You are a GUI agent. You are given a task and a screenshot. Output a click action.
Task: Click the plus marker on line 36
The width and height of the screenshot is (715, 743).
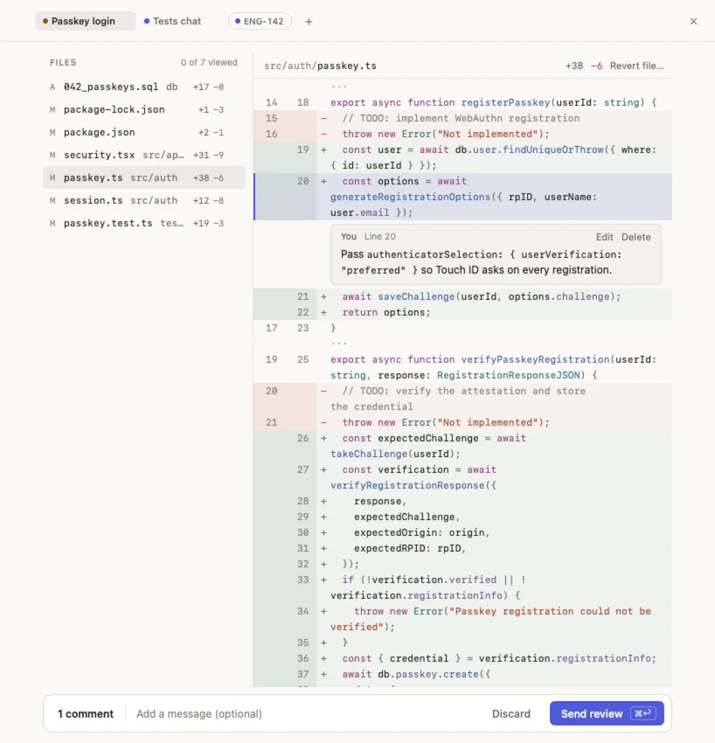323,658
